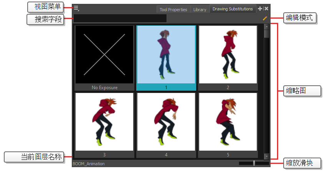Click the search field
This screenshot has height=171, width=327.
(x=120, y=18)
